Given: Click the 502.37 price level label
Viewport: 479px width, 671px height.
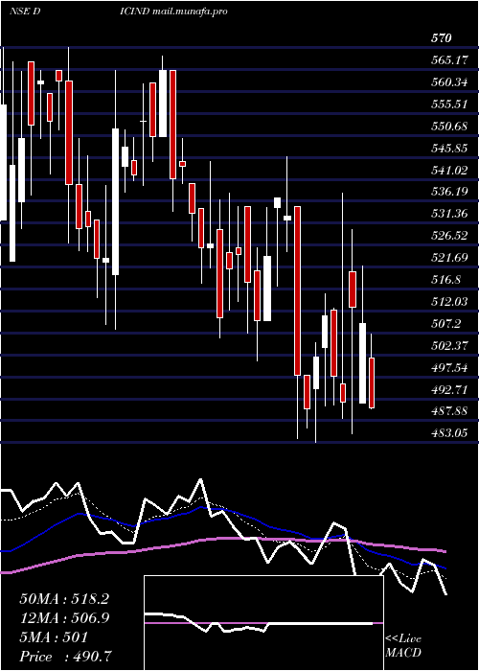Looking at the screenshot, I should [449, 346].
